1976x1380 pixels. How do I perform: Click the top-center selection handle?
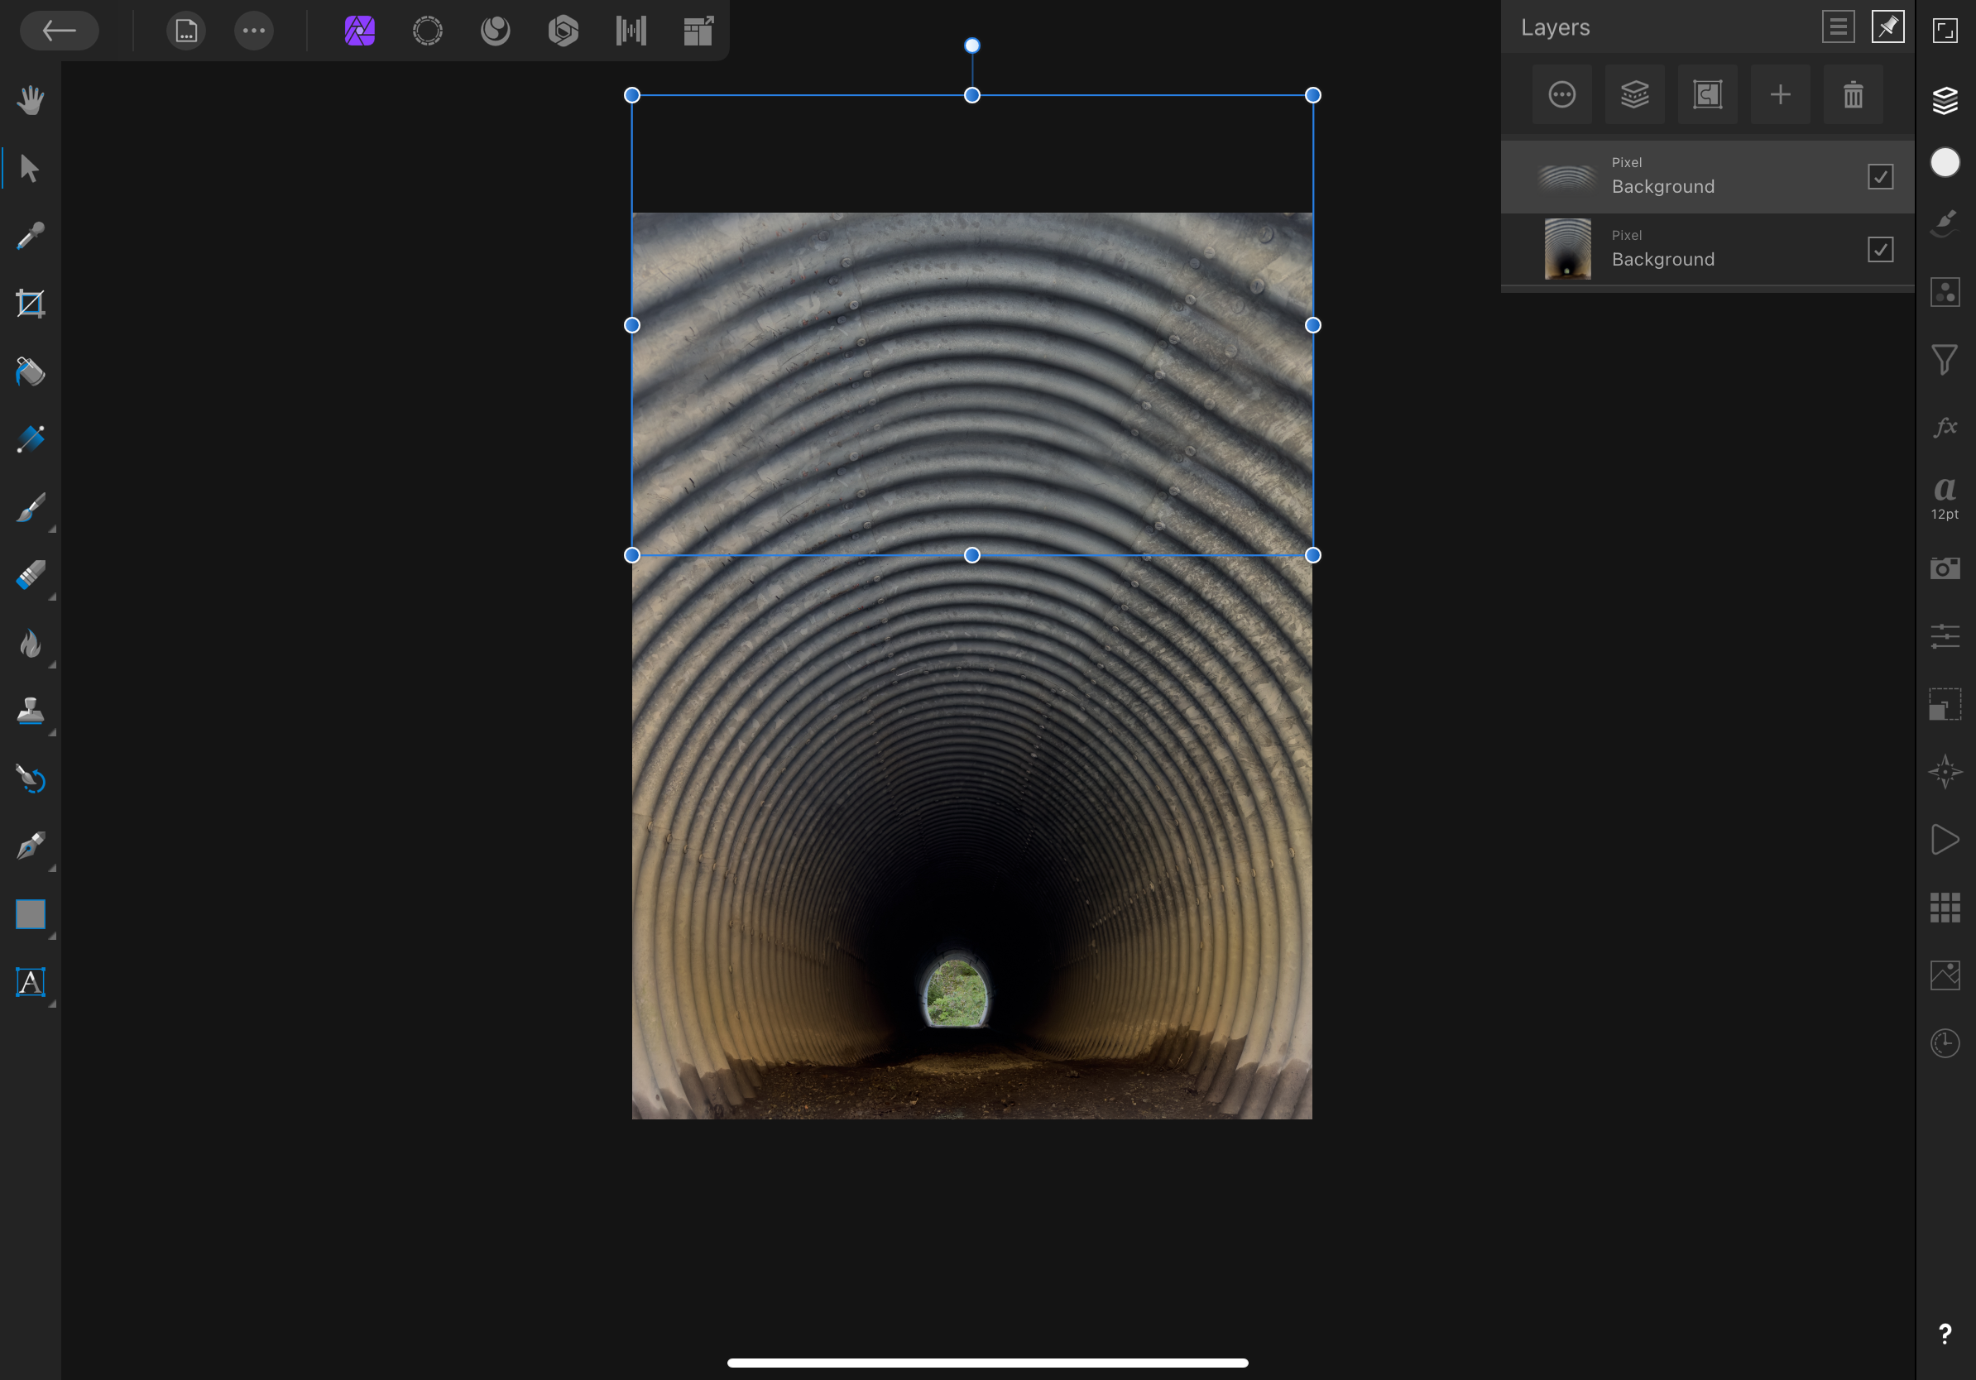pos(971,95)
